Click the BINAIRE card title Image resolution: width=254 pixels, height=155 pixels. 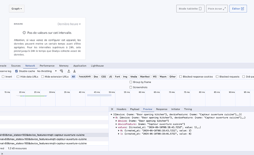tap(18, 24)
